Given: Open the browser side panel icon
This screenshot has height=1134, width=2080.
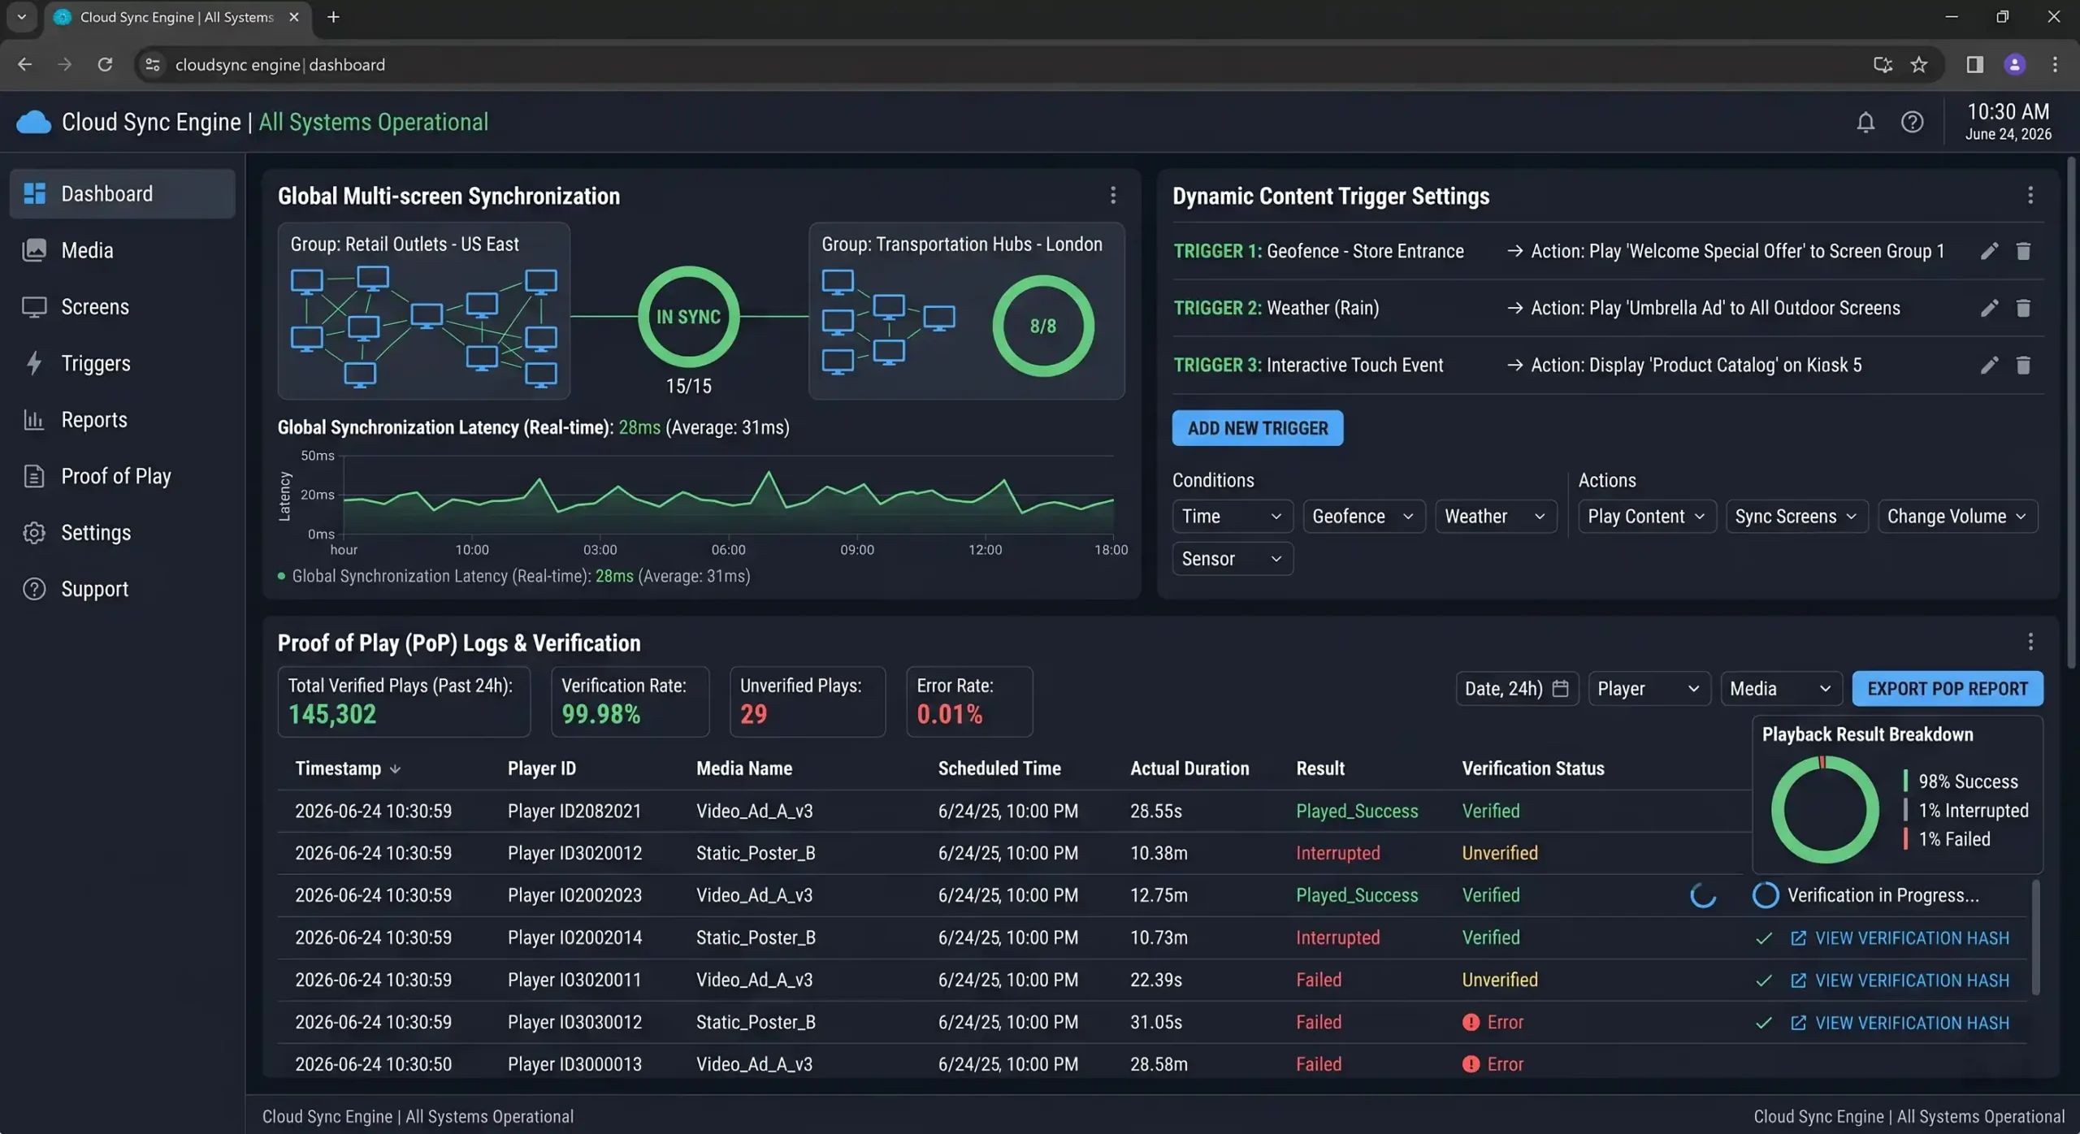Looking at the screenshot, I should click(x=1975, y=65).
